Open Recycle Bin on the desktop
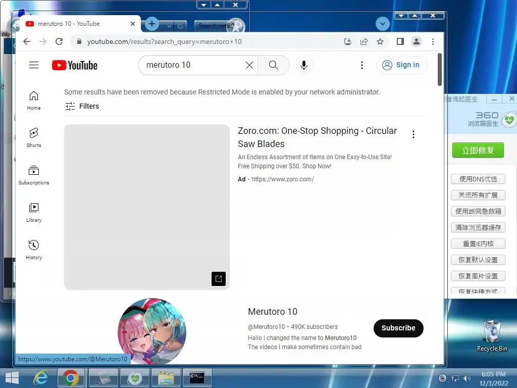 pyautogui.click(x=492, y=335)
